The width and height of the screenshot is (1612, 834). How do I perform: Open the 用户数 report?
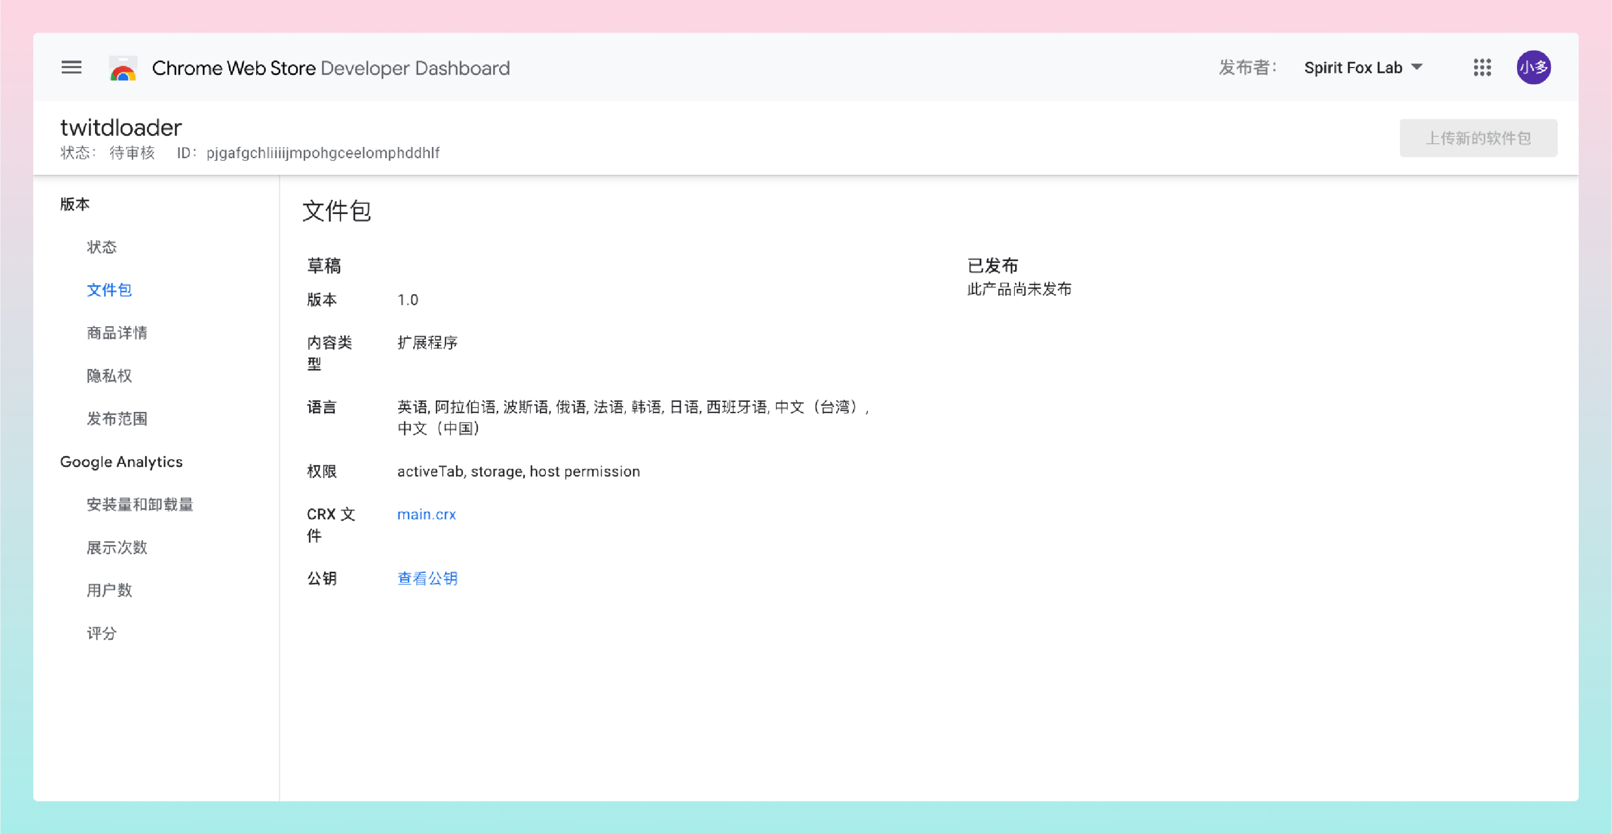(109, 590)
